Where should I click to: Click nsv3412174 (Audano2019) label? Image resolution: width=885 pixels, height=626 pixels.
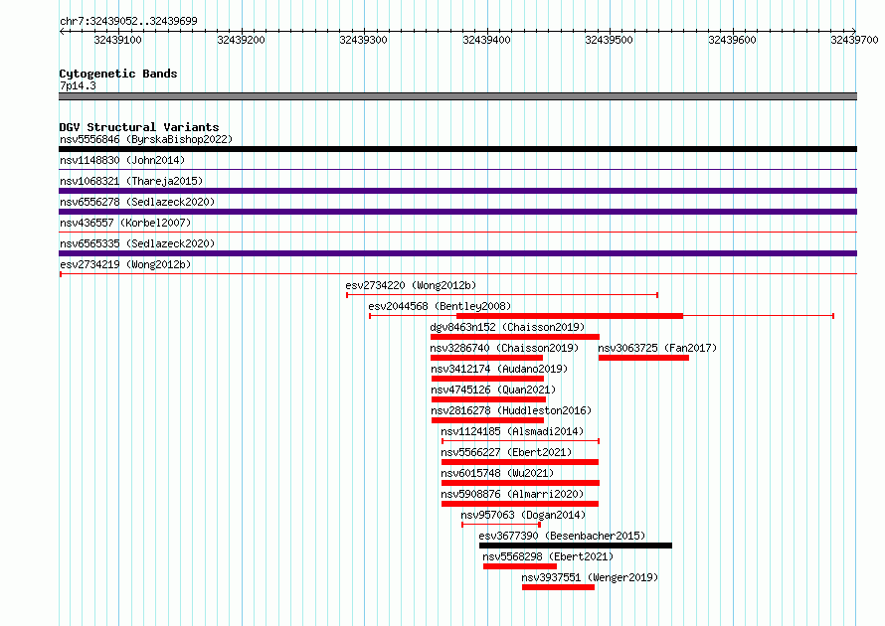pos(499,369)
